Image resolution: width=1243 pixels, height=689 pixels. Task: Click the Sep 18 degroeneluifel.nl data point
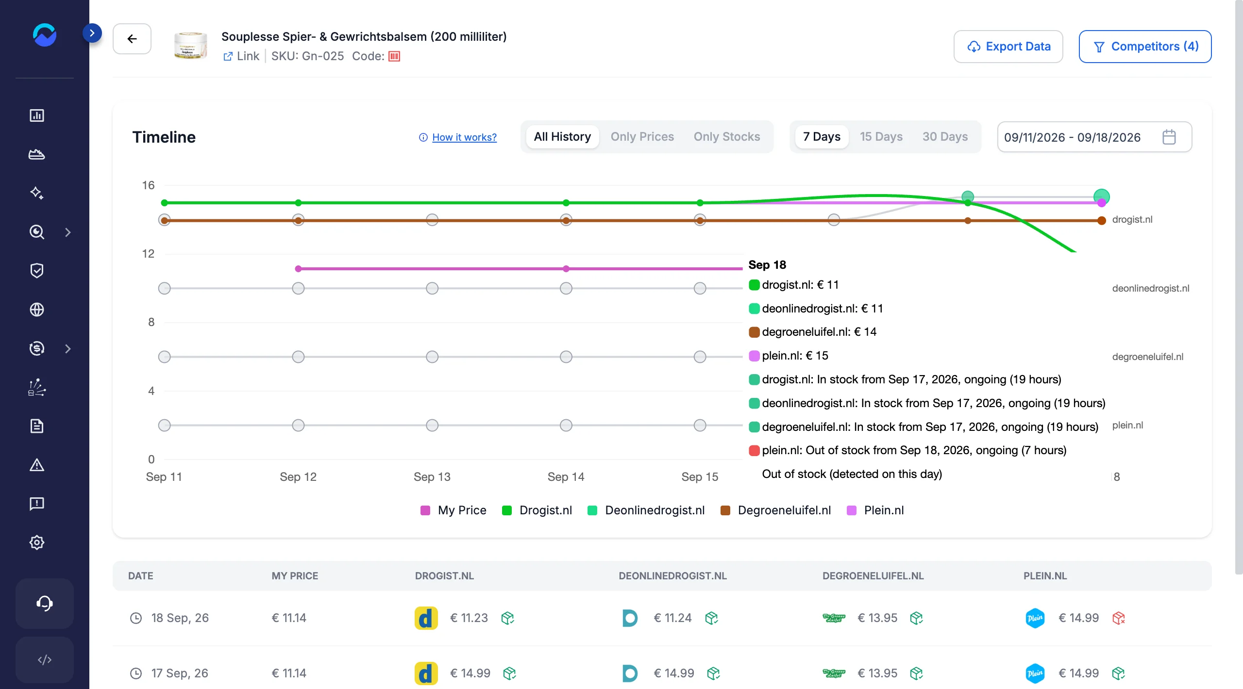[1102, 221]
